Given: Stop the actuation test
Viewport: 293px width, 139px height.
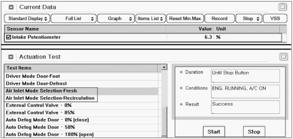Looking at the screenshot, I should (x=254, y=132).
